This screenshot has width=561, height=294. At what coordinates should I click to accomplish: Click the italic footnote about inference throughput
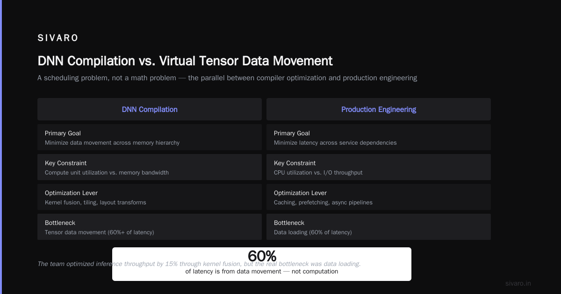(199, 264)
